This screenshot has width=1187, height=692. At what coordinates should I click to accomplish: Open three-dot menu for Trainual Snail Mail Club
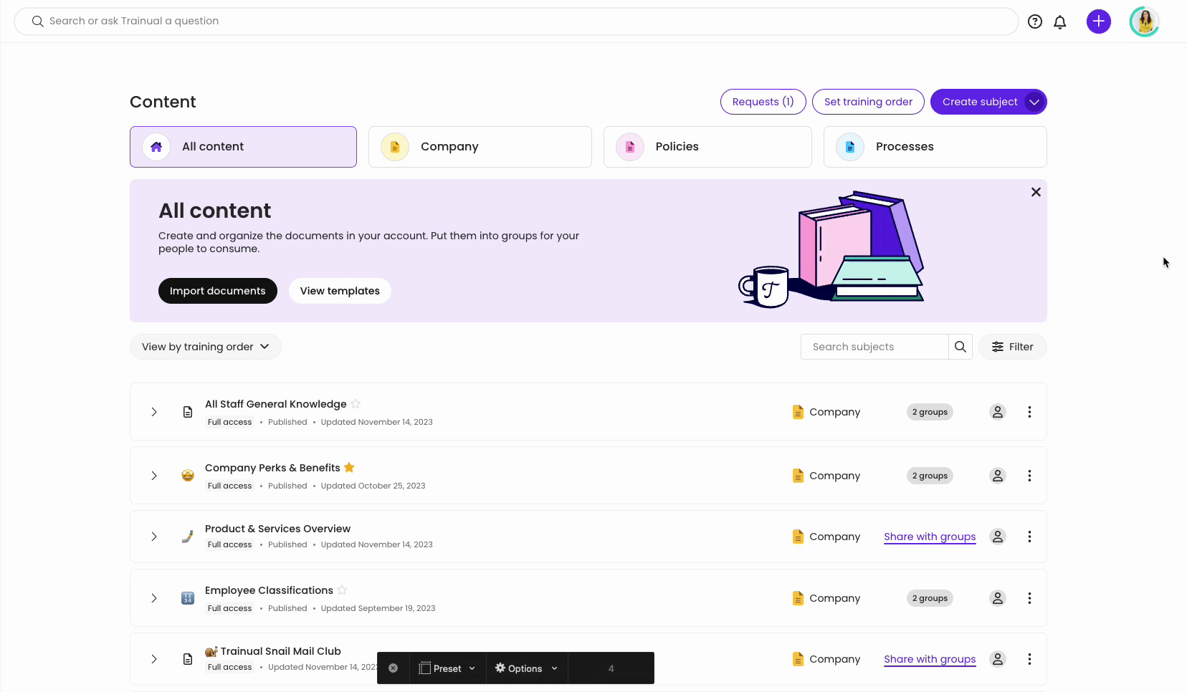click(1029, 659)
